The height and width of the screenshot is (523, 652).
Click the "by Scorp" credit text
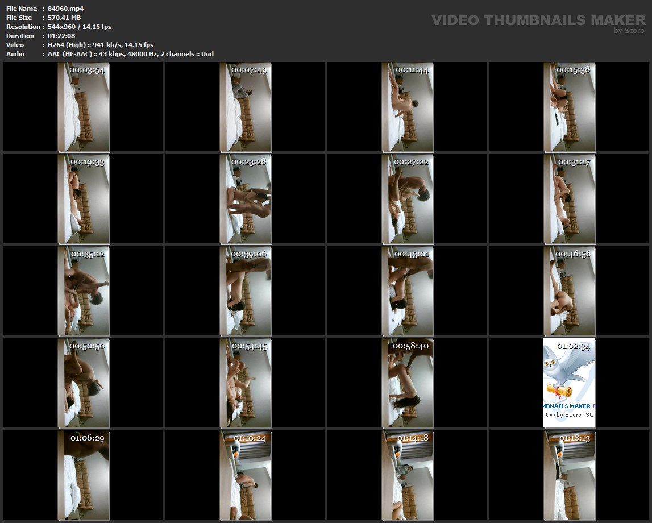pos(629,31)
